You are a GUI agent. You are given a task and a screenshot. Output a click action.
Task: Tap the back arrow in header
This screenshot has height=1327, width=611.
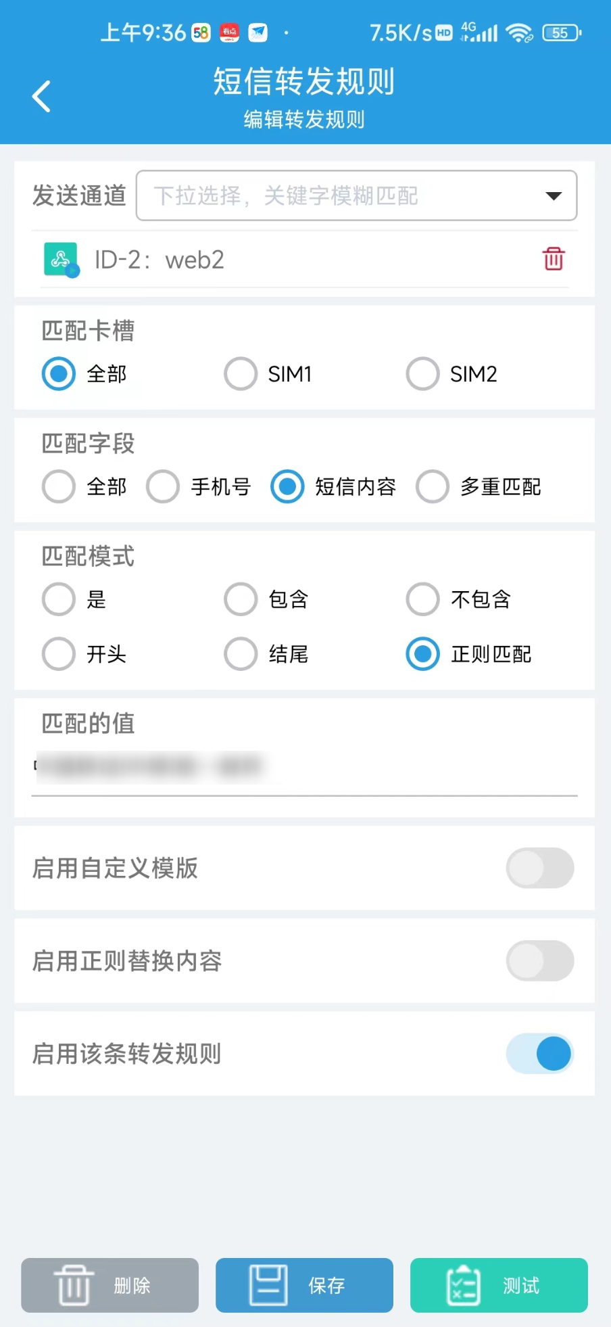click(x=42, y=96)
